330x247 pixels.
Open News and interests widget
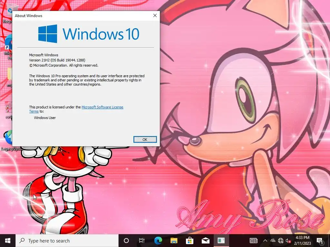click(x=253, y=241)
